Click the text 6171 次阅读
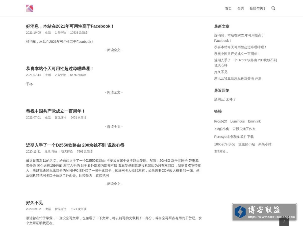 [x=78, y=209]
